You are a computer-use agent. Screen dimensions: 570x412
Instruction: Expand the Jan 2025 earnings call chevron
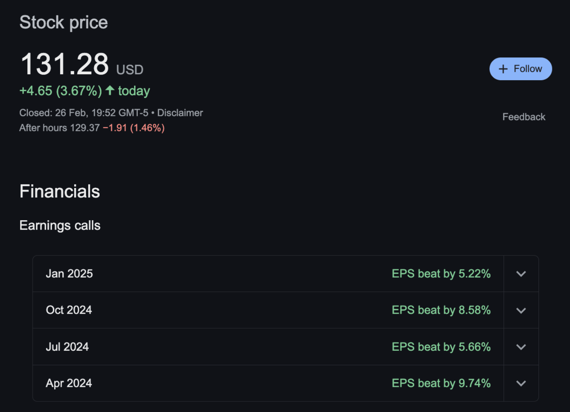(521, 274)
